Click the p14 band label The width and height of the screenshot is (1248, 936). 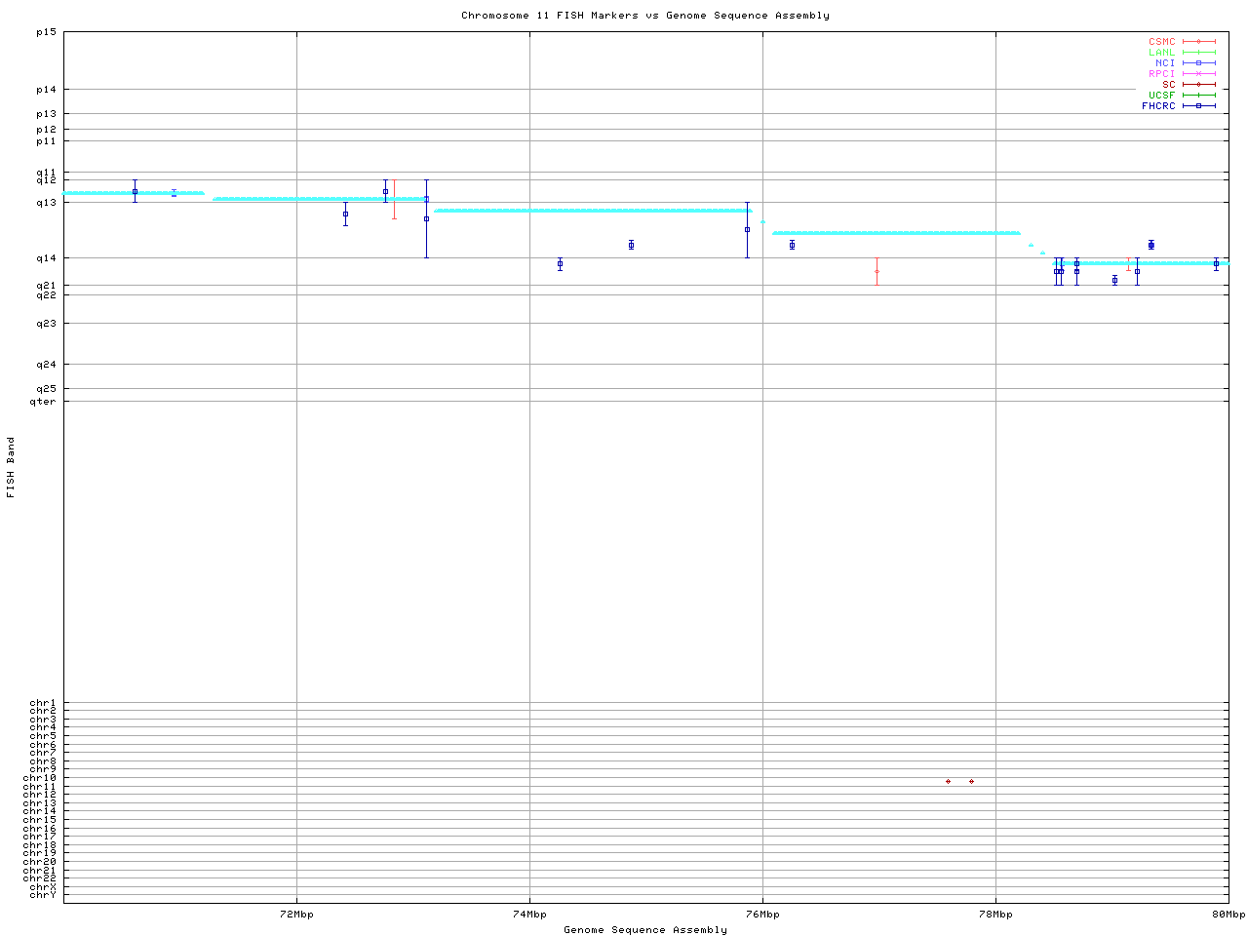coord(47,90)
